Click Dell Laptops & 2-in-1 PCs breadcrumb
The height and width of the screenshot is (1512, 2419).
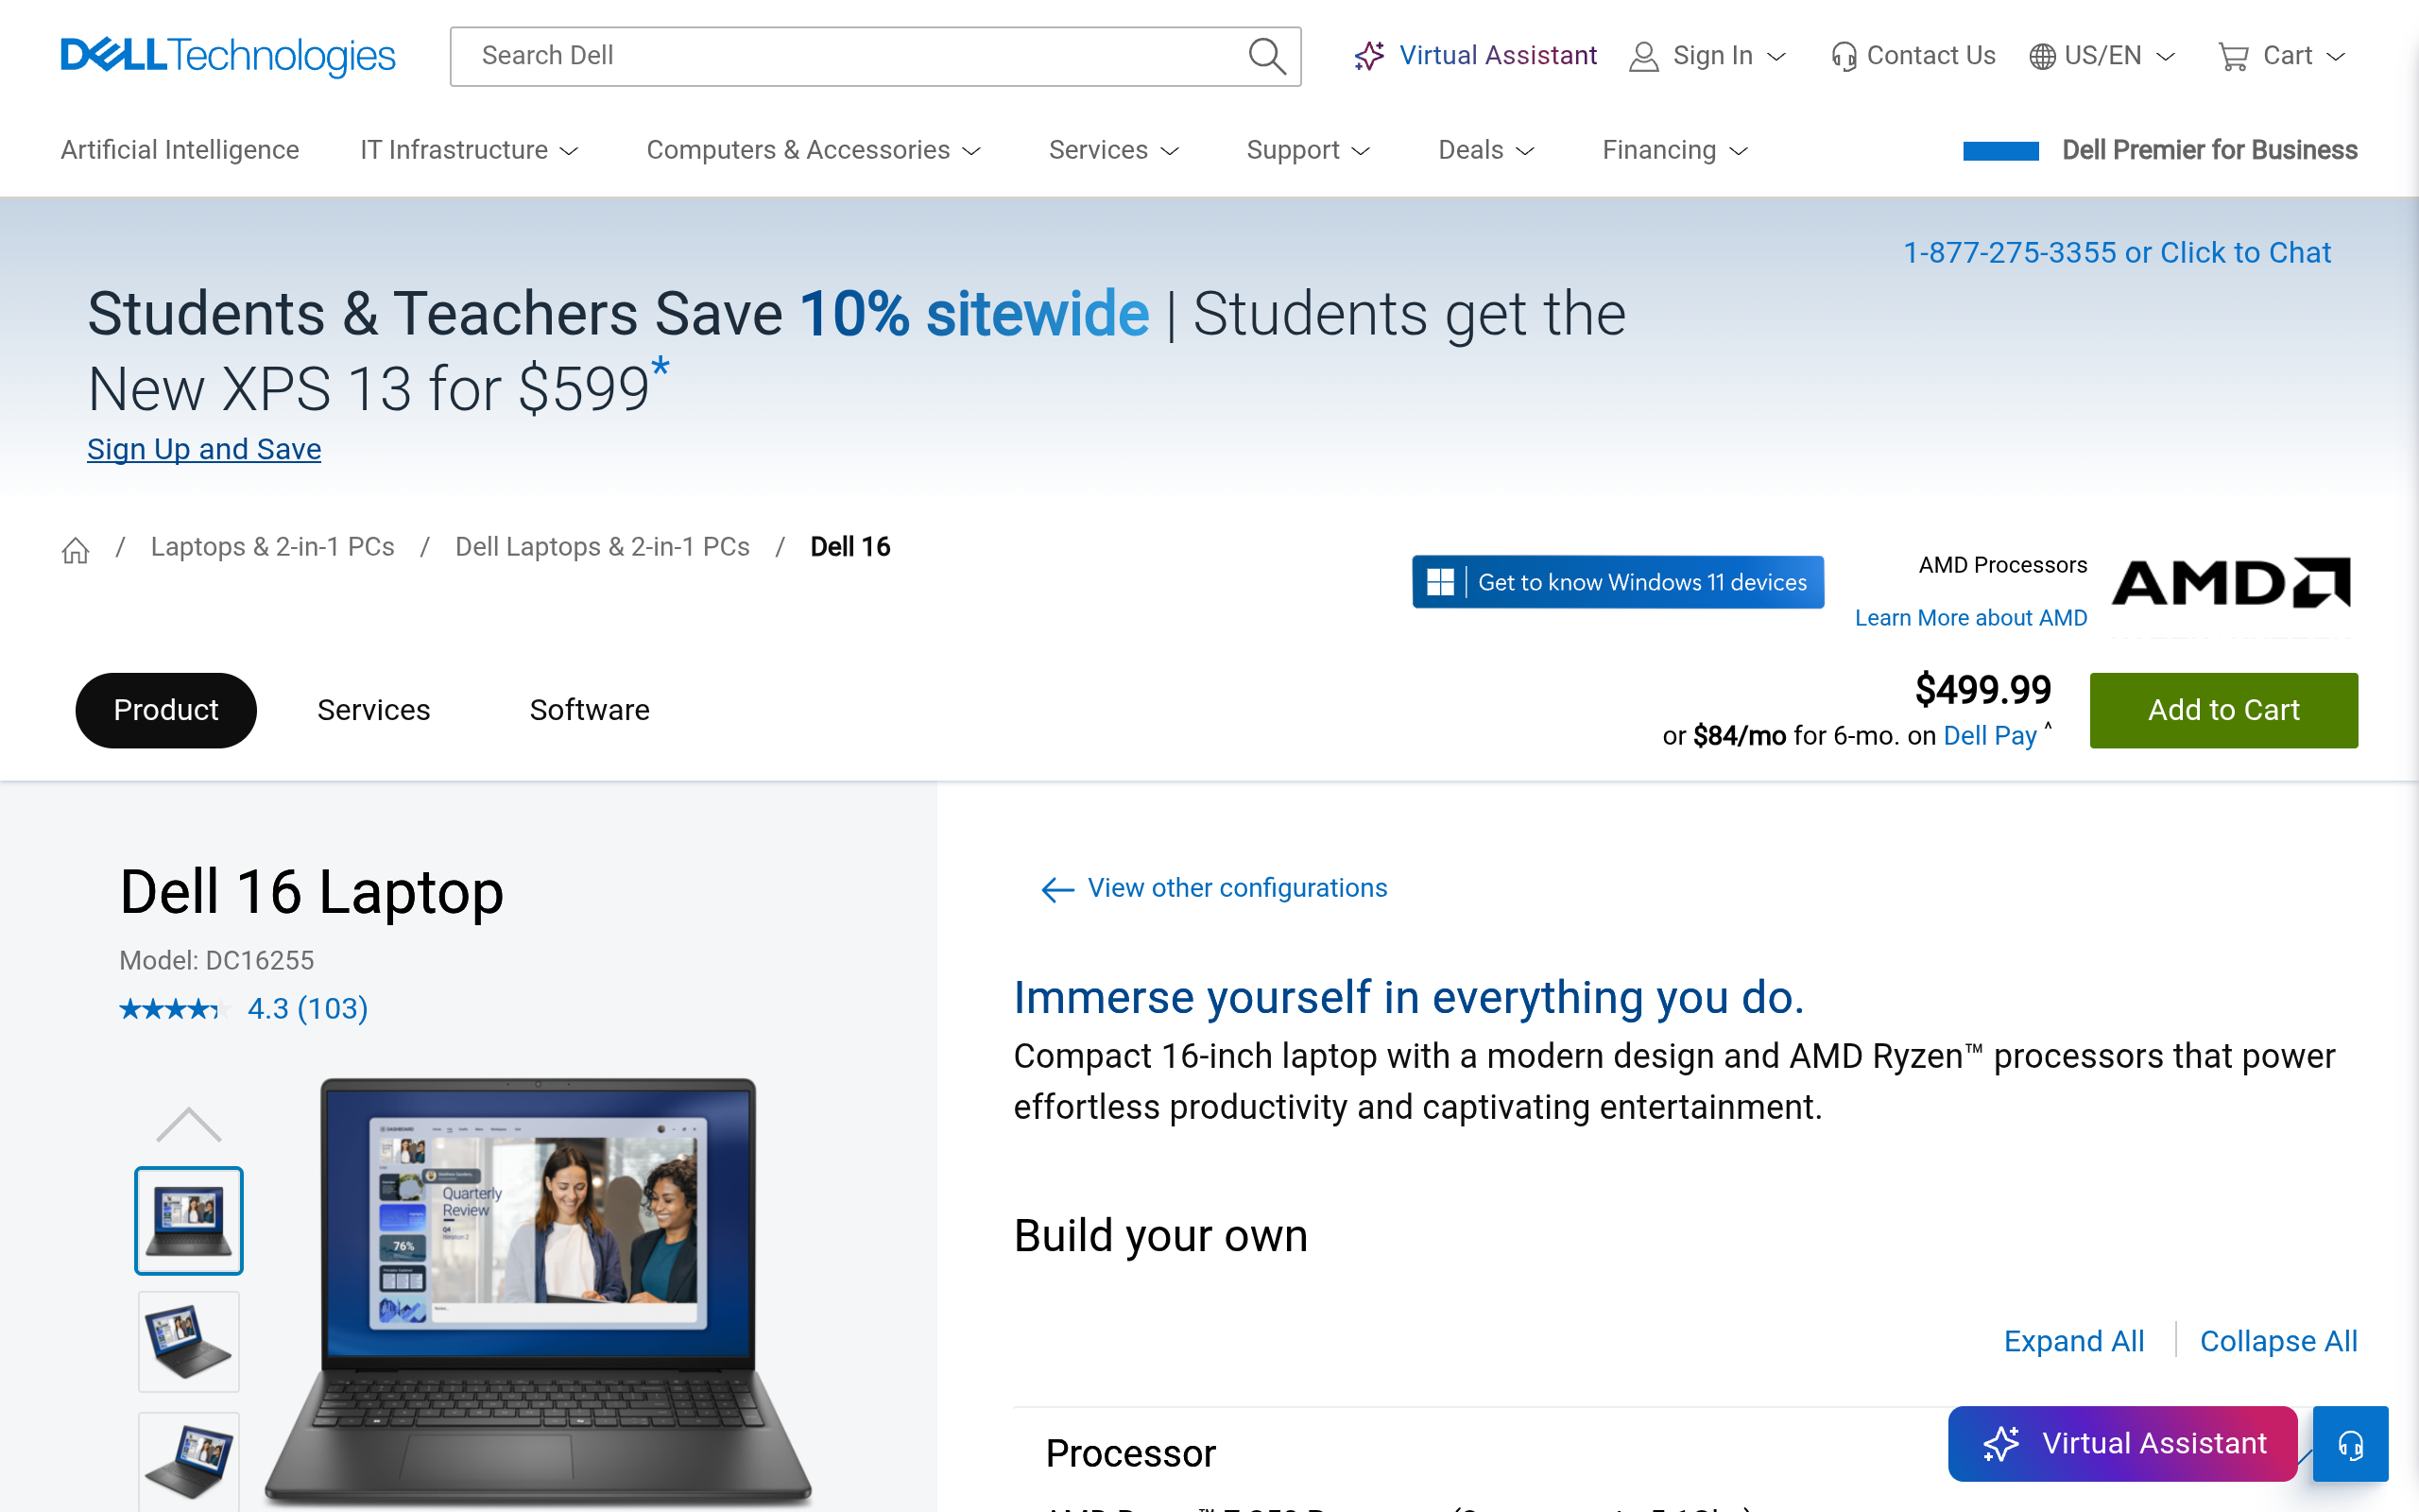pyautogui.click(x=603, y=547)
